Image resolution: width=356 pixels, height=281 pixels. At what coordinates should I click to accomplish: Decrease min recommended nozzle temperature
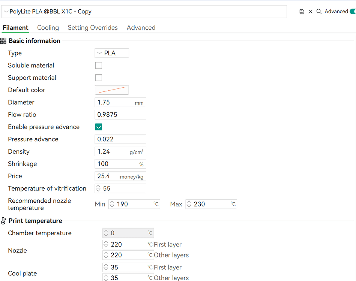tap(112, 206)
